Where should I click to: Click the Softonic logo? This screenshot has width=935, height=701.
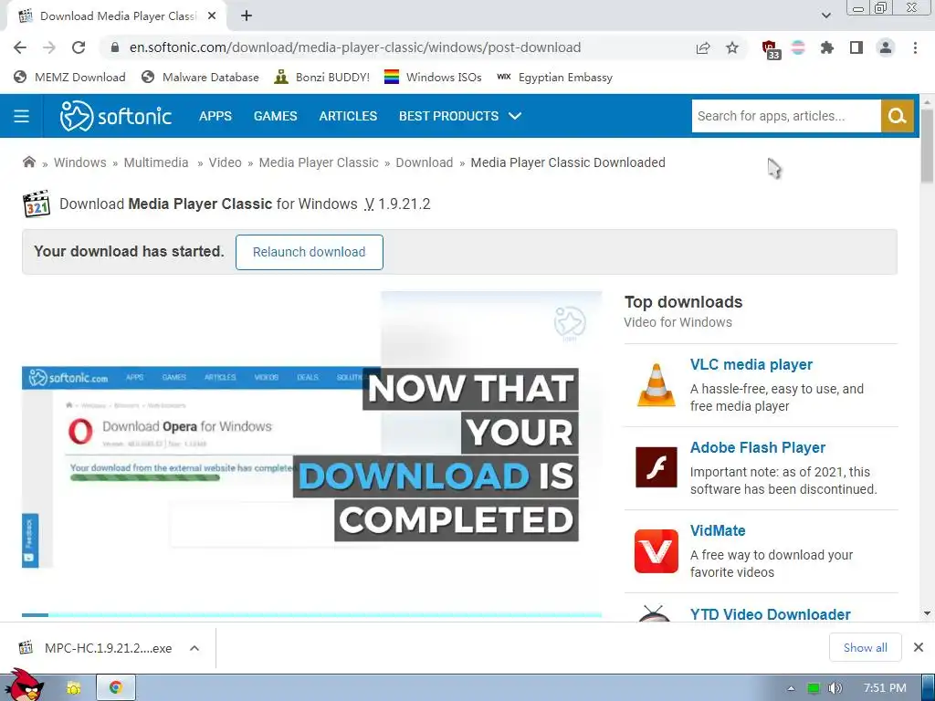[116, 116]
